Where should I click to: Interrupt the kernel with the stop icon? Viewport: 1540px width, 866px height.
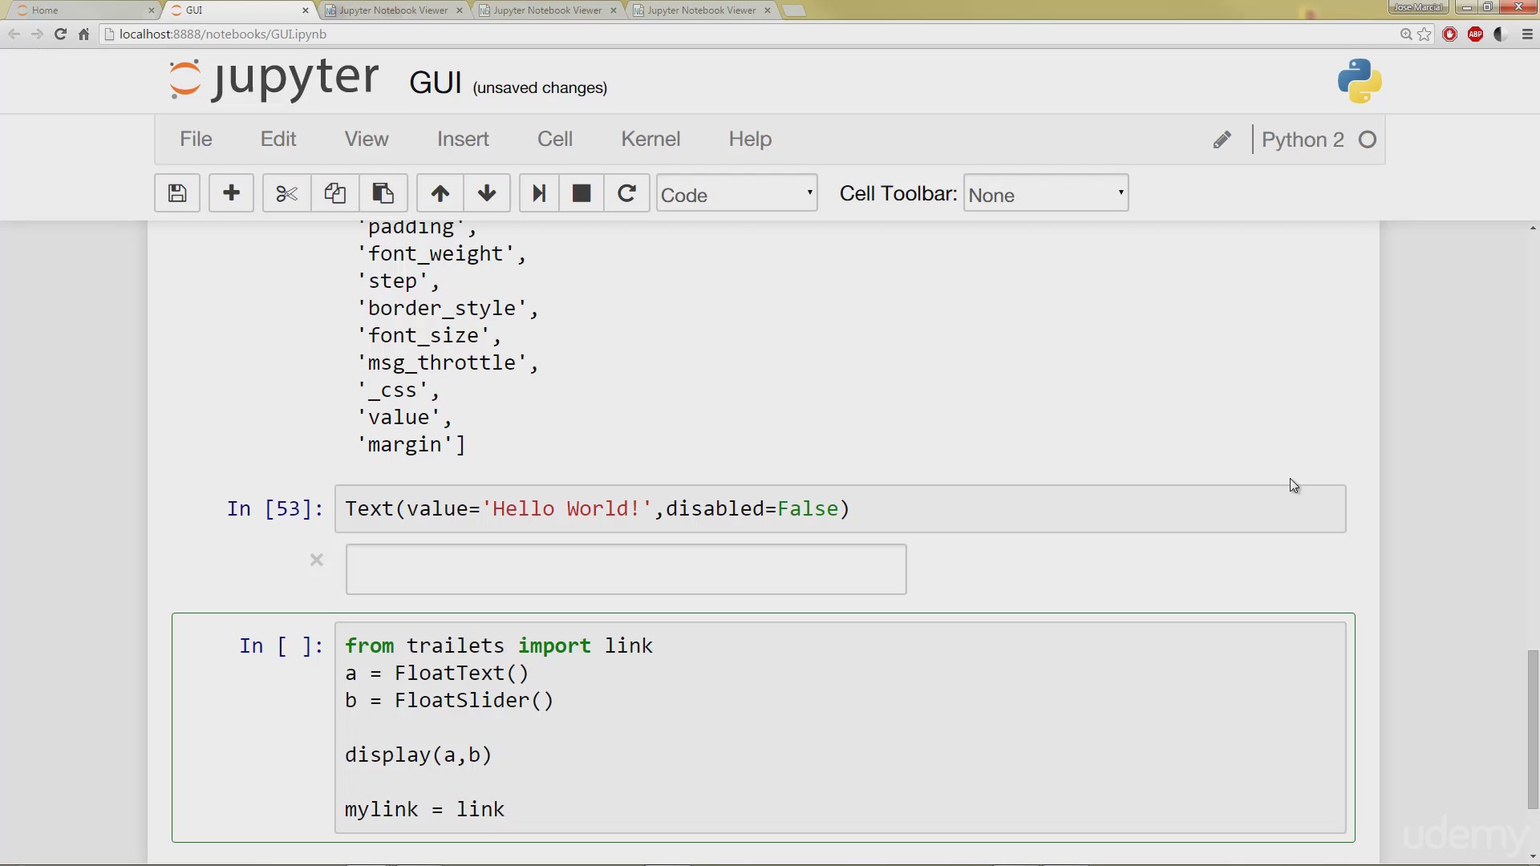tap(582, 193)
